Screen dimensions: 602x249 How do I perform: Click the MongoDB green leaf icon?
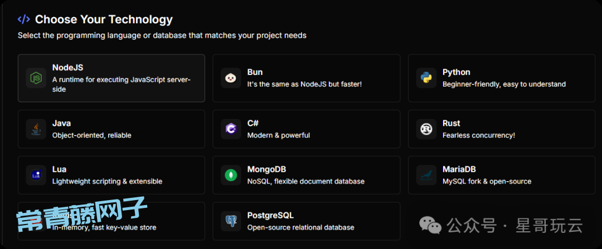pyautogui.click(x=231, y=175)
